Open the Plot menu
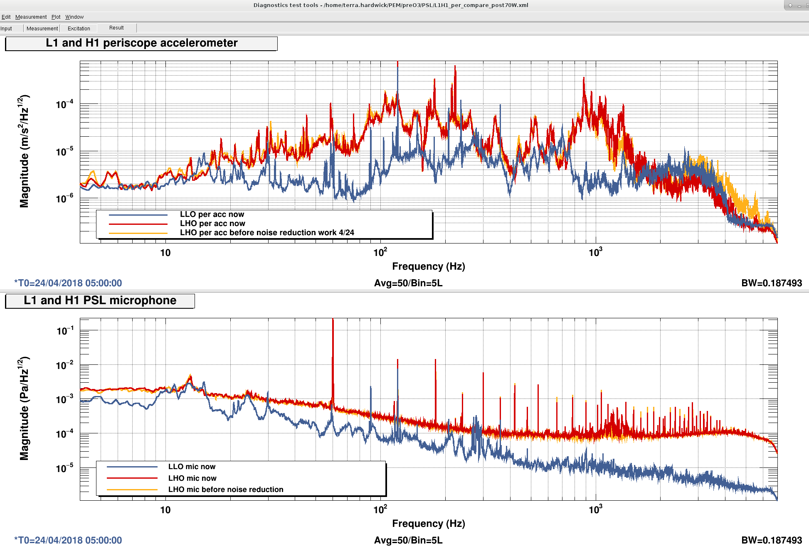The height and width of the screenshot is (546, 809). (56, 17)
